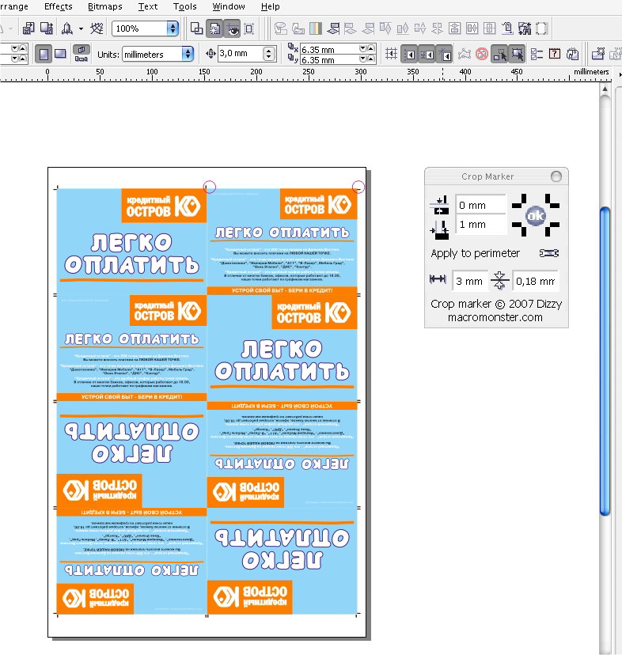This screenshot has width=622, height=655.
Task: Click the crop marks page icon at far right
Action: click(x=598, y=55)
